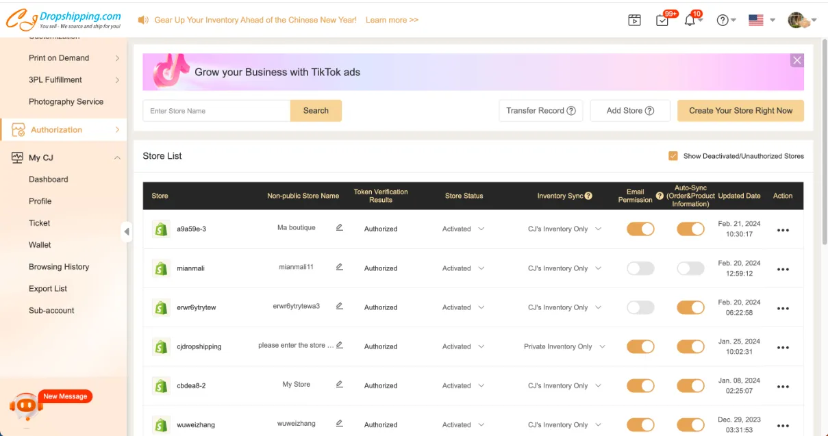This screenshot has height=436, width=828.
Task: Uncheck Show Deactivated/Unauthorized Stores checkbox
Action: 673,156
